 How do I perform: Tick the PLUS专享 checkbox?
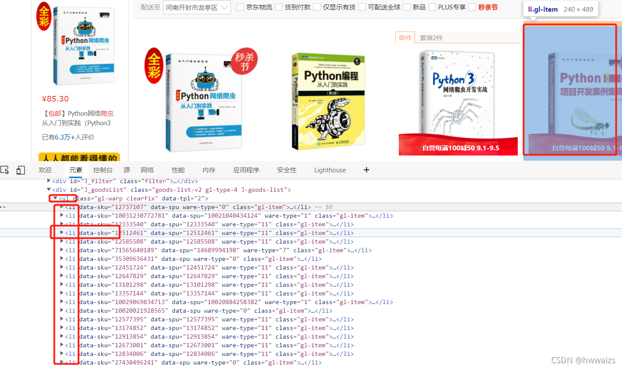click(432, 7)
